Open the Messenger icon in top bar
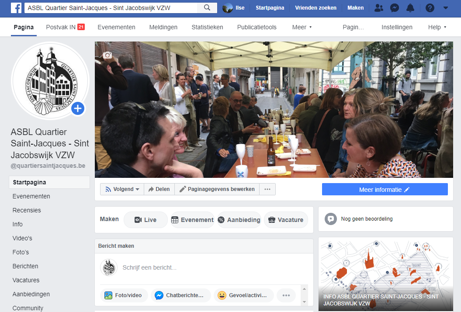461x312 pixels. pos(394,8)
